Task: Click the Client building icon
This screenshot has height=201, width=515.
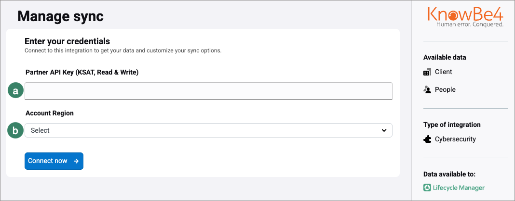Action: [427, 72]
